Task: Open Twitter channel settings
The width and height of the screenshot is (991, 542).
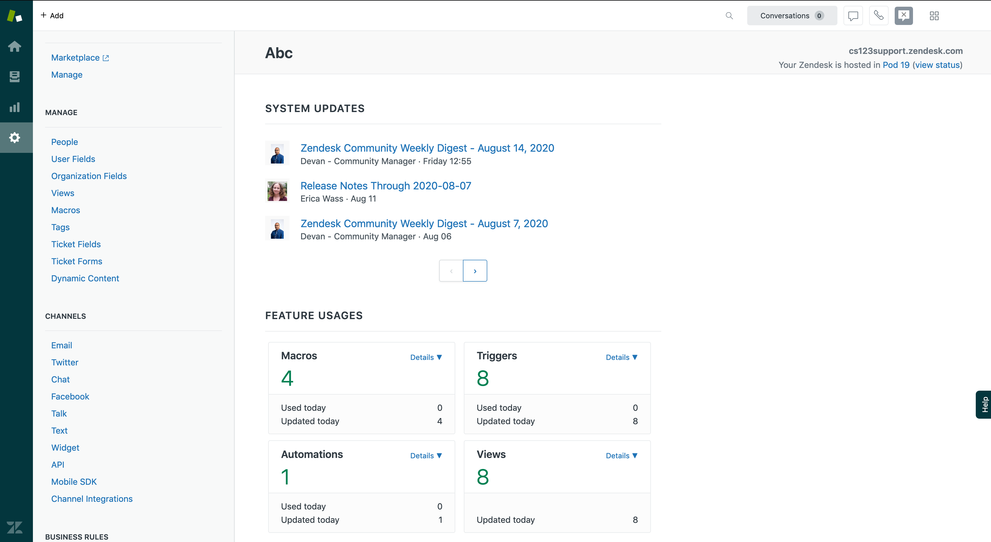Action: point(65,362)
